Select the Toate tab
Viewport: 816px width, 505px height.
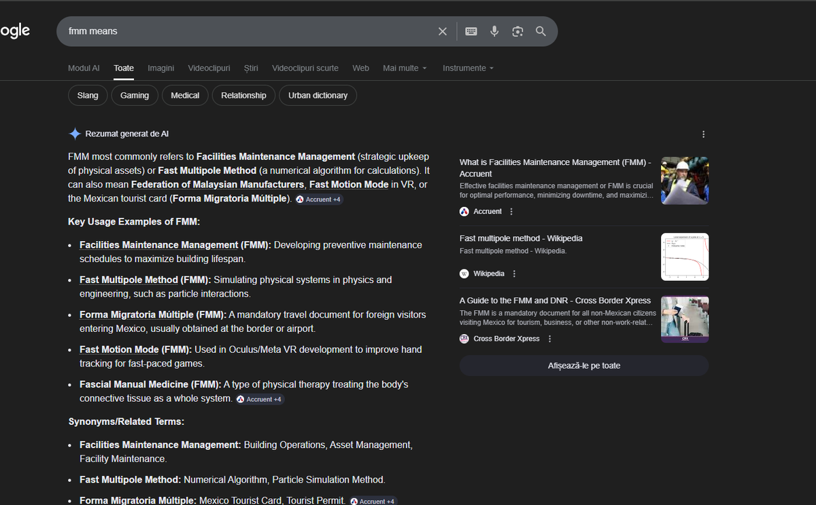tap(124, 68)
